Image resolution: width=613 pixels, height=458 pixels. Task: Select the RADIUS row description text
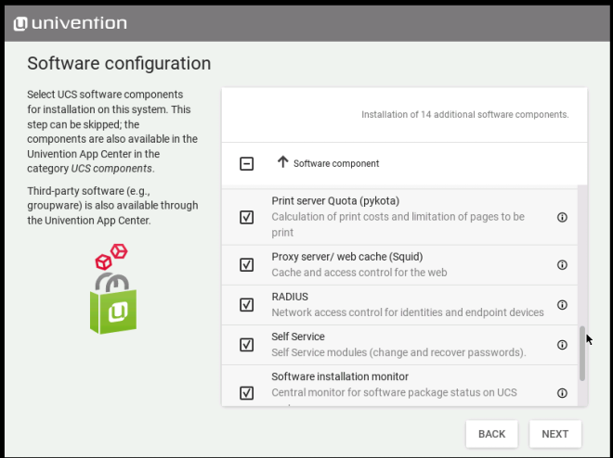tap(407, 313)
